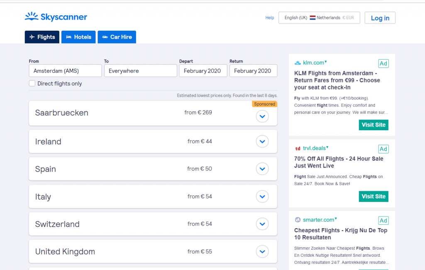Screen dimensions: 425x270
Task: Open KLM Flights from Amsterdam headline
Action: (337, 80)
